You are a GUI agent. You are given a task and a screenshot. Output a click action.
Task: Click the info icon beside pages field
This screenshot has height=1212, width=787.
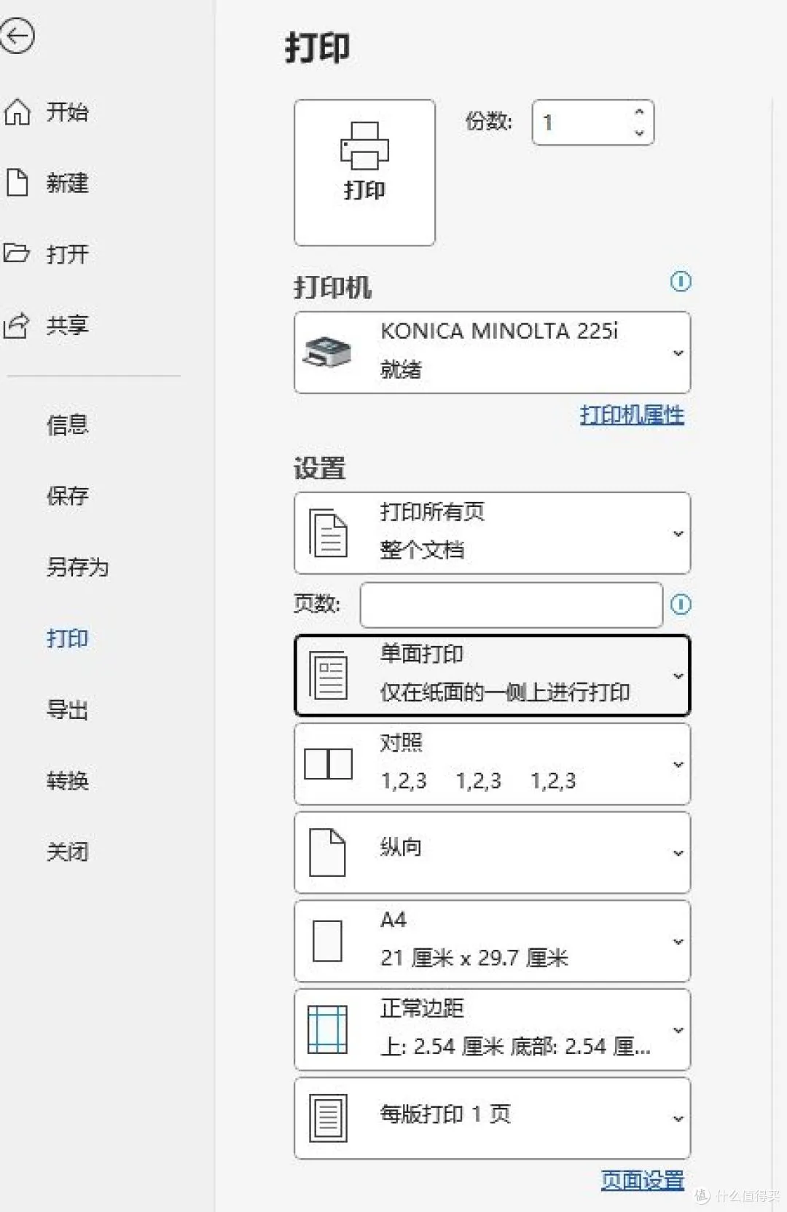pos(681,604)
